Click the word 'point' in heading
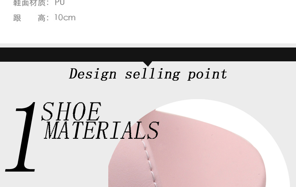The height and width of the screenshot is (187, 296). (207, 74)
